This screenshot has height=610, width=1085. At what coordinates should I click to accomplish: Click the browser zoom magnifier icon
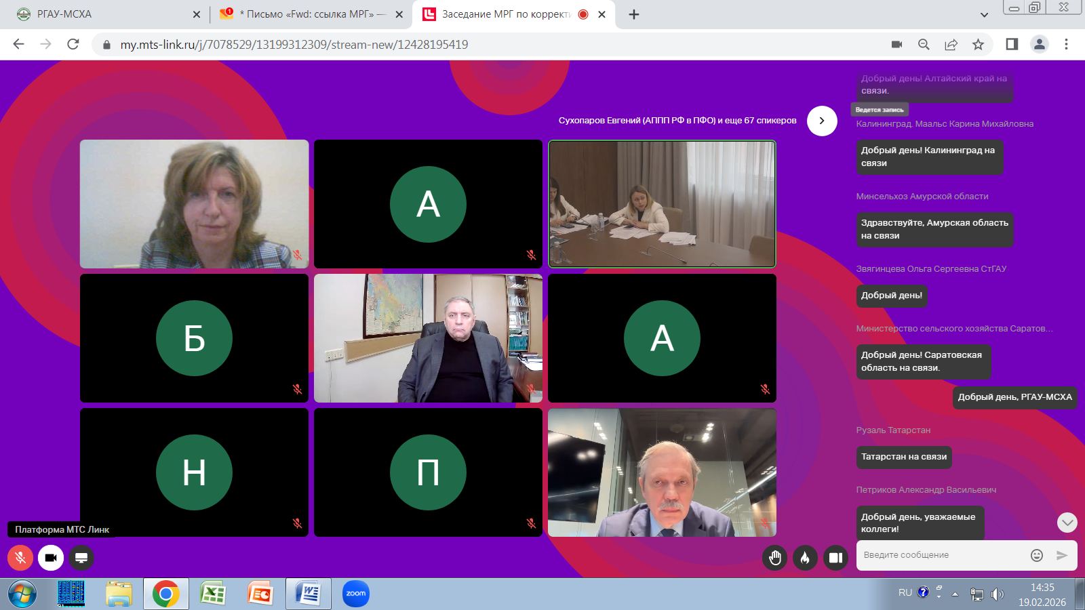[924, 45]
